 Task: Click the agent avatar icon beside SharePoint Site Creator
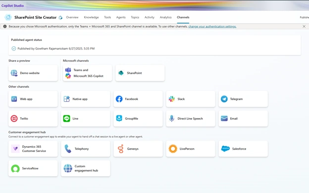click(8, 17)
